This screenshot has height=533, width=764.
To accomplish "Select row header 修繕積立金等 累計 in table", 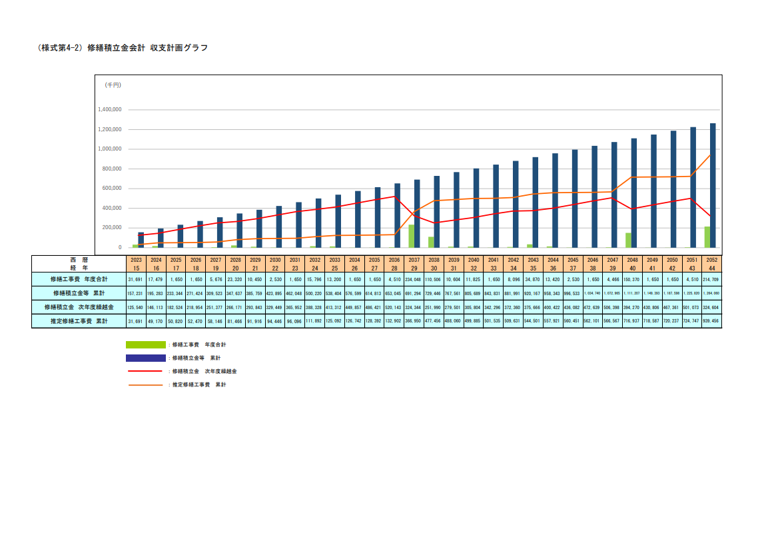I will pos(79,293).
